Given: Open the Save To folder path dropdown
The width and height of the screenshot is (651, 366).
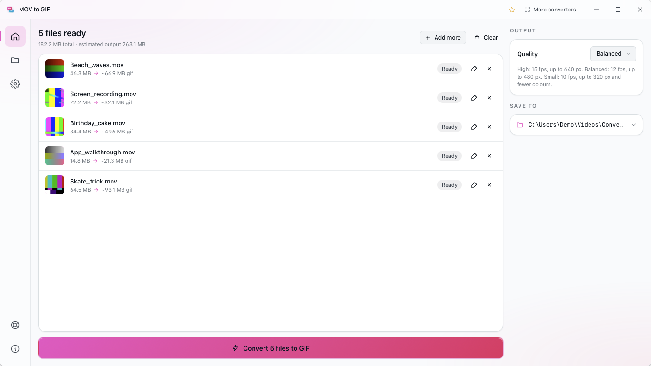Looking at the screenshot, I should coord(577,125).
